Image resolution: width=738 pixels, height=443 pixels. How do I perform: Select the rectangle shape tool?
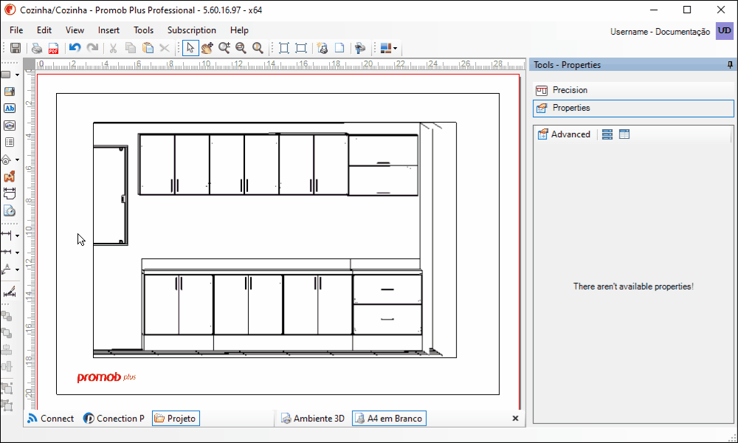pos(6,75)
